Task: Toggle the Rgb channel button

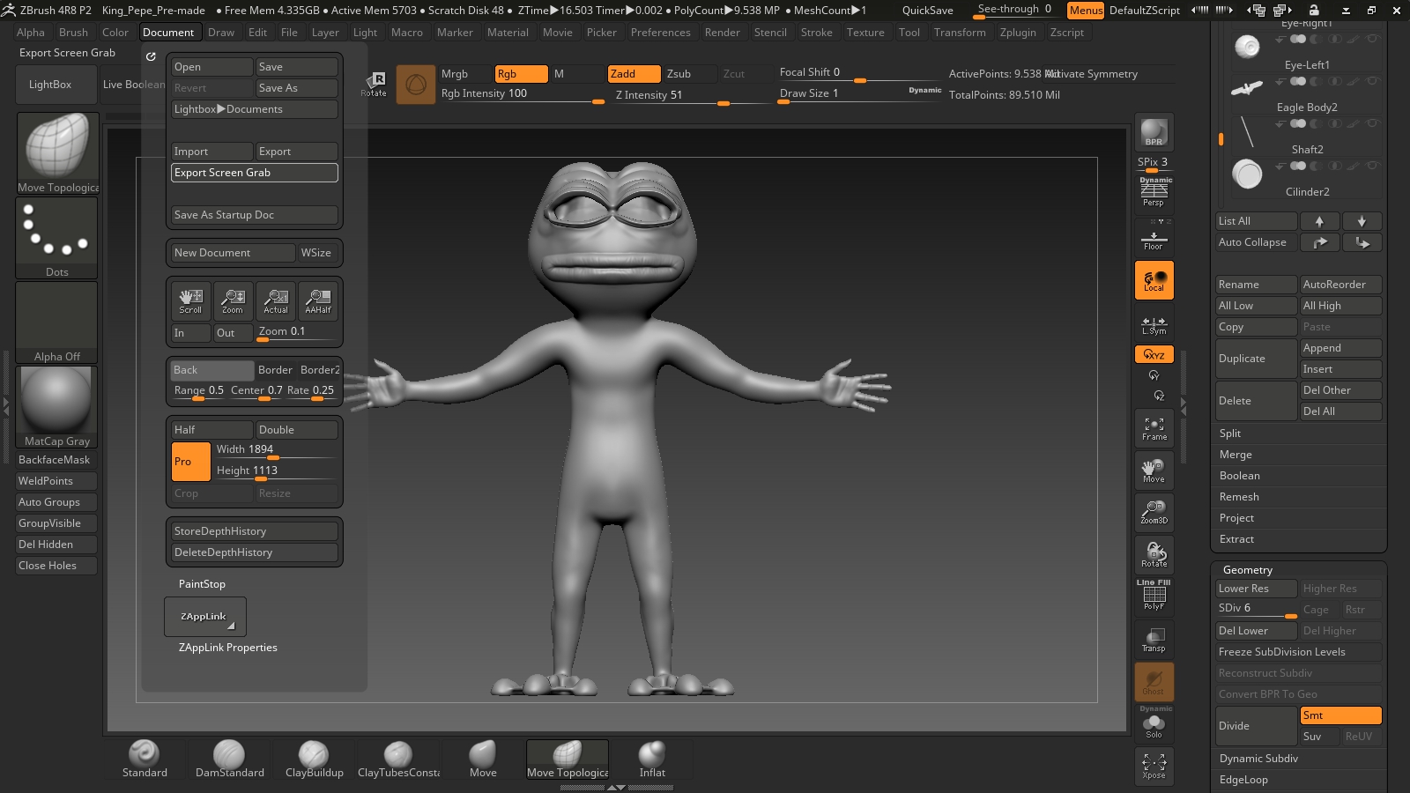Action: (x=521, y=74)
